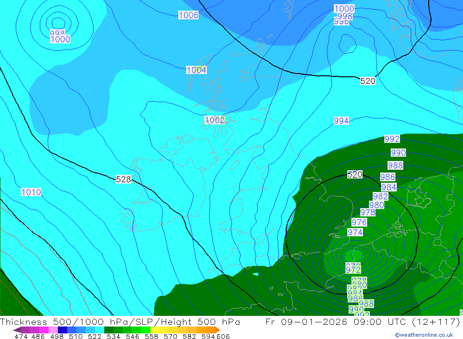Click the 'Thickness 500/1000 hPa/SLP/Height 500 hPa' title

click(x=120, y=321)
